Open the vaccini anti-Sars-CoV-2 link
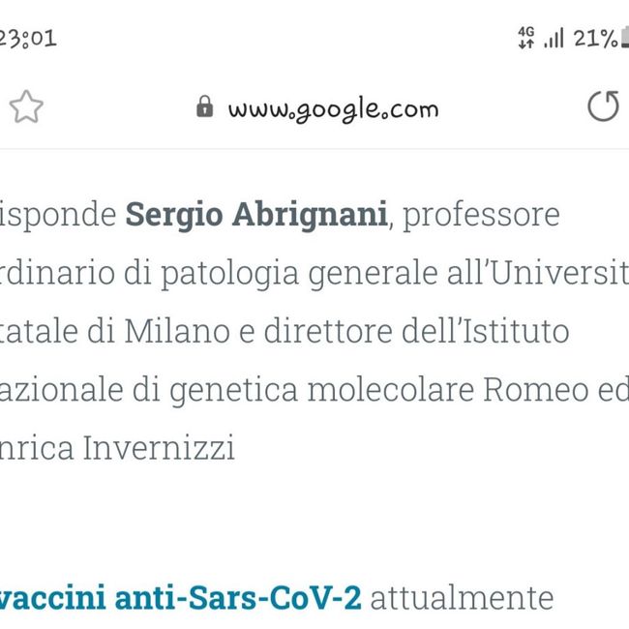Image resolution: width=629 pixels, height=629 pixels. point(181,597)
